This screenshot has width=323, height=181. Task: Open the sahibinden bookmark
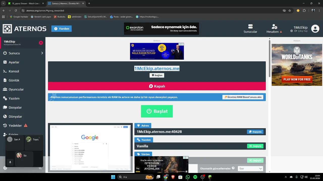tap(75, 17)
